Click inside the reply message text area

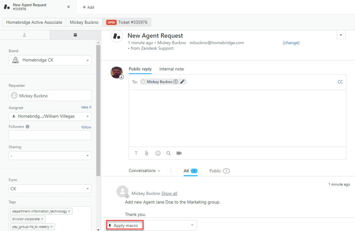237,118
